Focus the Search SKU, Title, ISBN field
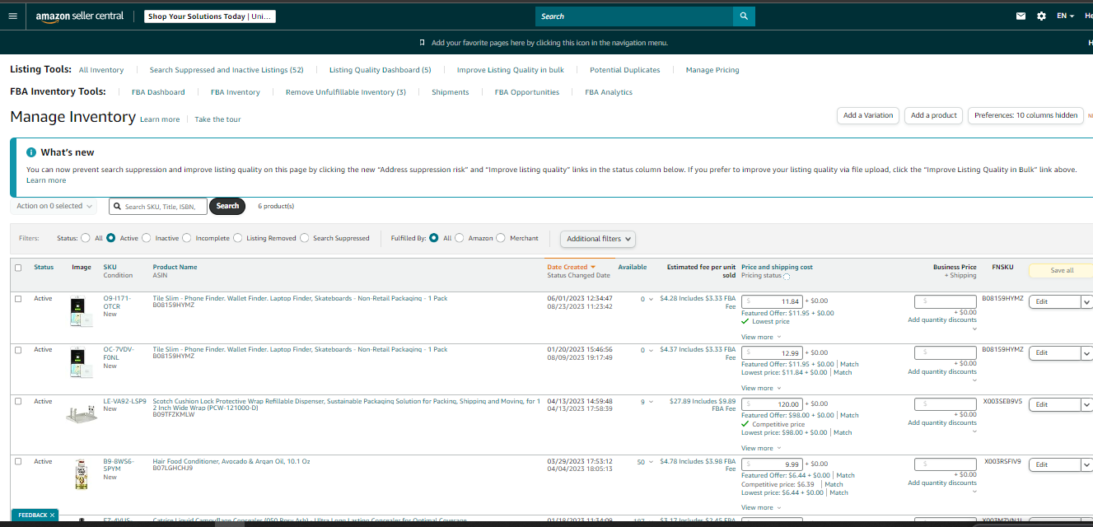This screenshot has height=527, width=1093. 156,207
